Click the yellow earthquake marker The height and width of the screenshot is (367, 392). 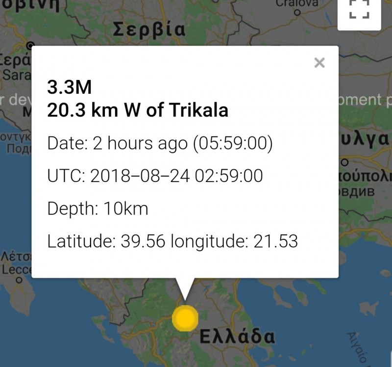pyautogui.click(x=185, y=318)
